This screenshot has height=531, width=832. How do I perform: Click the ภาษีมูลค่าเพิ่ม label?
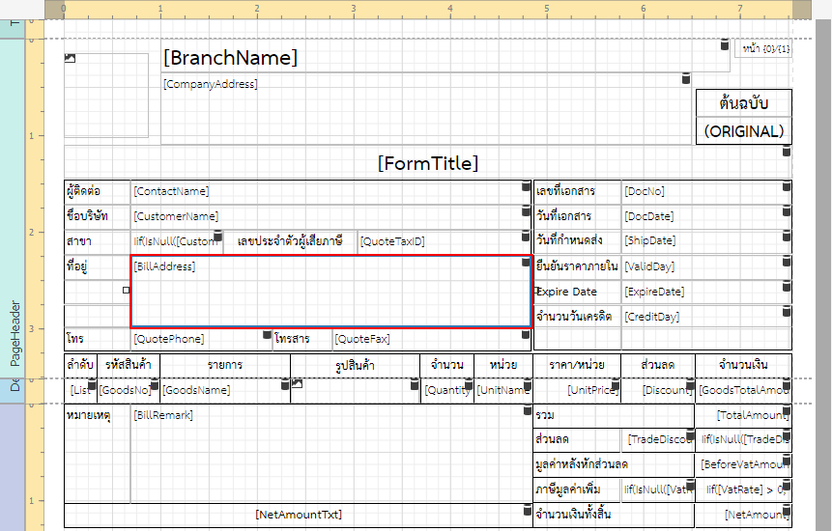pyautogui.click(x=577, y=489)
